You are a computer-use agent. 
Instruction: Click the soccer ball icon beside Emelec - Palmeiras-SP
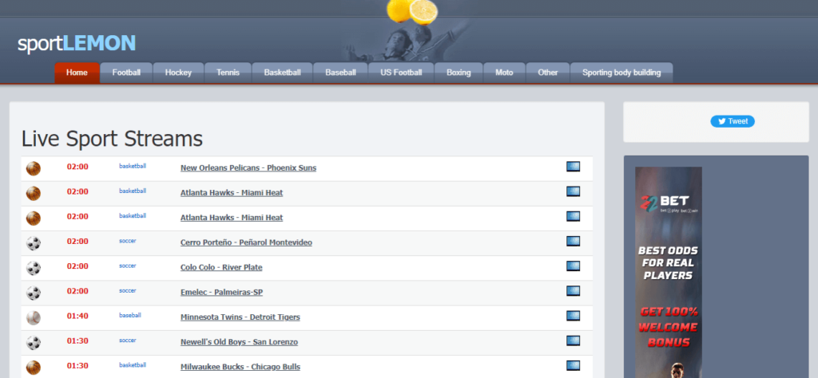point(34,293)
